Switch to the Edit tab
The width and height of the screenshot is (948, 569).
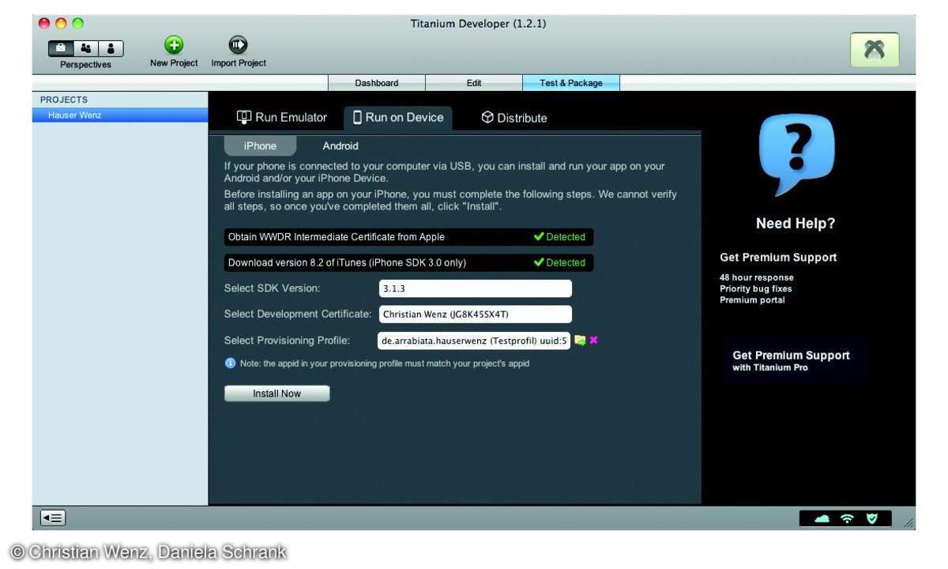[474, 83]
